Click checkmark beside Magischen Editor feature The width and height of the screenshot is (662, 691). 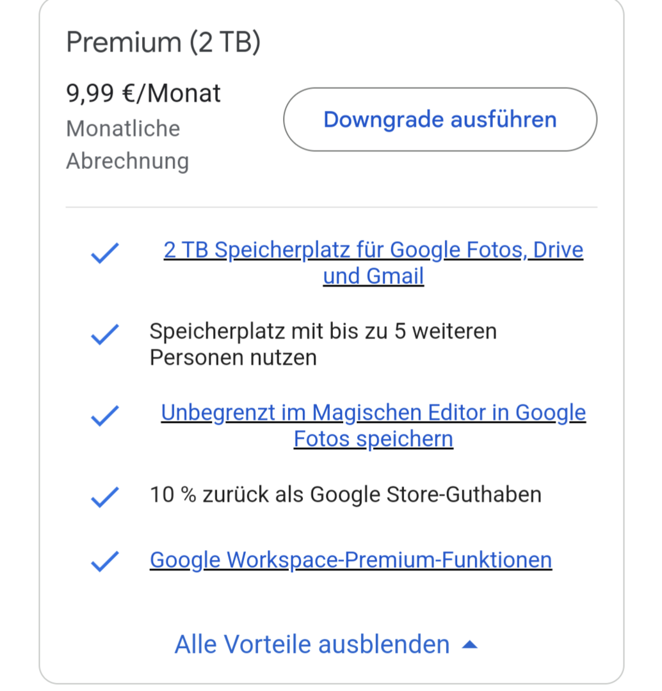tap(104, 417)
